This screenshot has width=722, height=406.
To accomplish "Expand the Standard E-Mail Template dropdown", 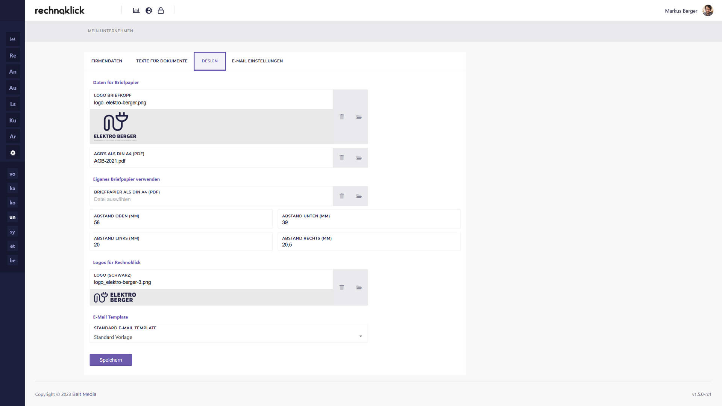I will coord(229,333).
